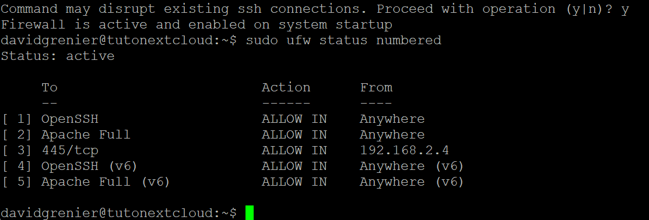This screenshot has height=220, width=649.
Task: Click 'Anywhere (v6)' on the last rule row
Action: (412, 182)
